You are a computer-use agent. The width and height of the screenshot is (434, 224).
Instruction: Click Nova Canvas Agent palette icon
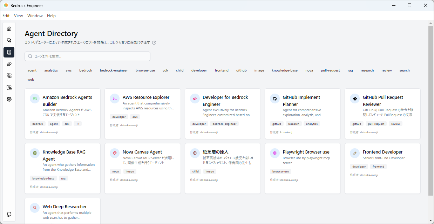point(115,153)
